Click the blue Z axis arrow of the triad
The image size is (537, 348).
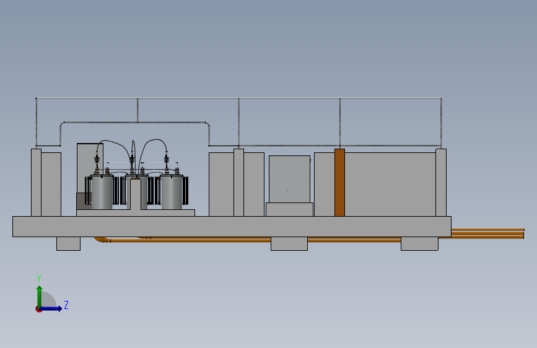pyautogui.click(x=51, y=308)
